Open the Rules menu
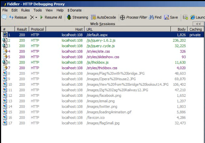 click(25, 10)
